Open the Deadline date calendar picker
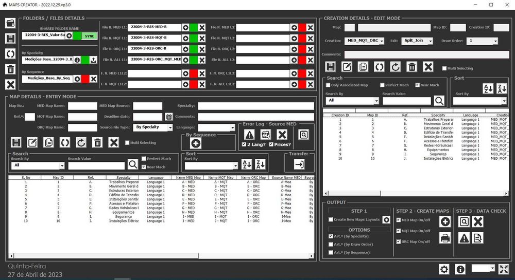Screen dimensions: 515x280 pyautogui.click(x=169, y=117)
